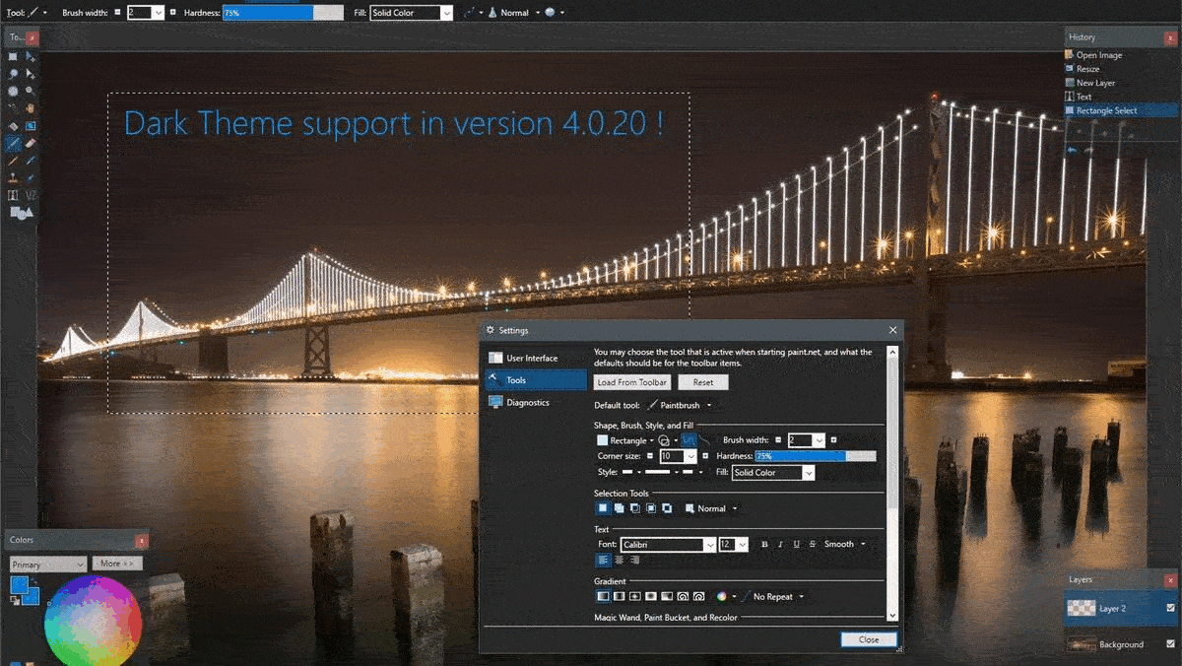
Task: Enable bold formatting in Text settings
Action: tap(764, 543)
